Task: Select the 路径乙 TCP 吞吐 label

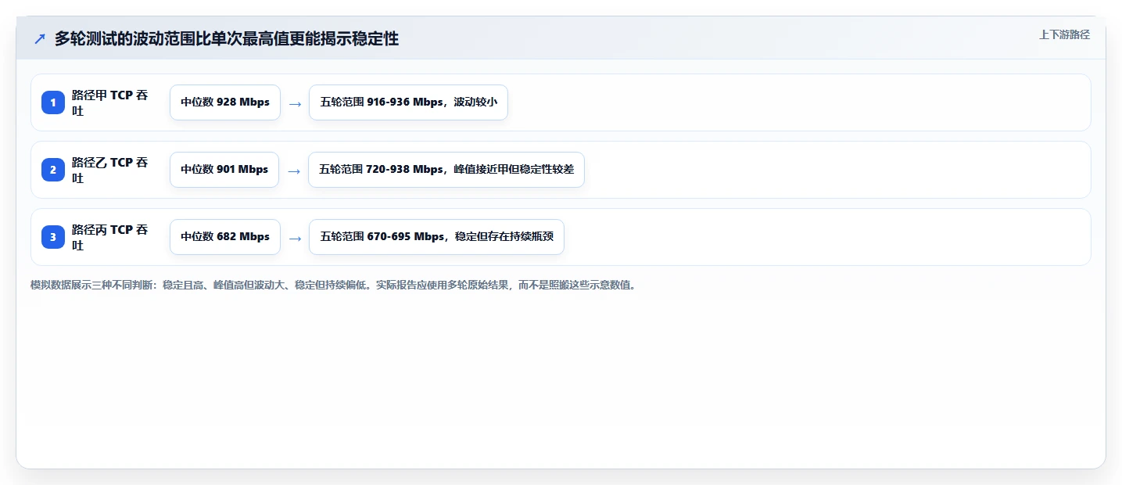Action: [x=110, y=170]
